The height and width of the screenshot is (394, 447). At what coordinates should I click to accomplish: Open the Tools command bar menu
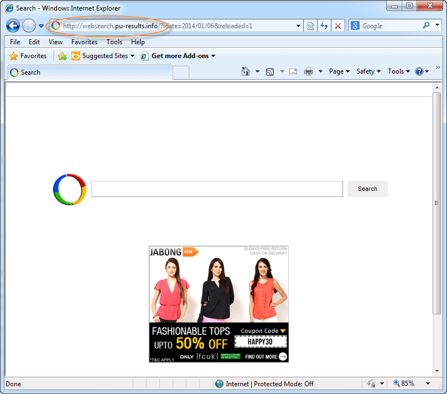(x=398, y=71)
